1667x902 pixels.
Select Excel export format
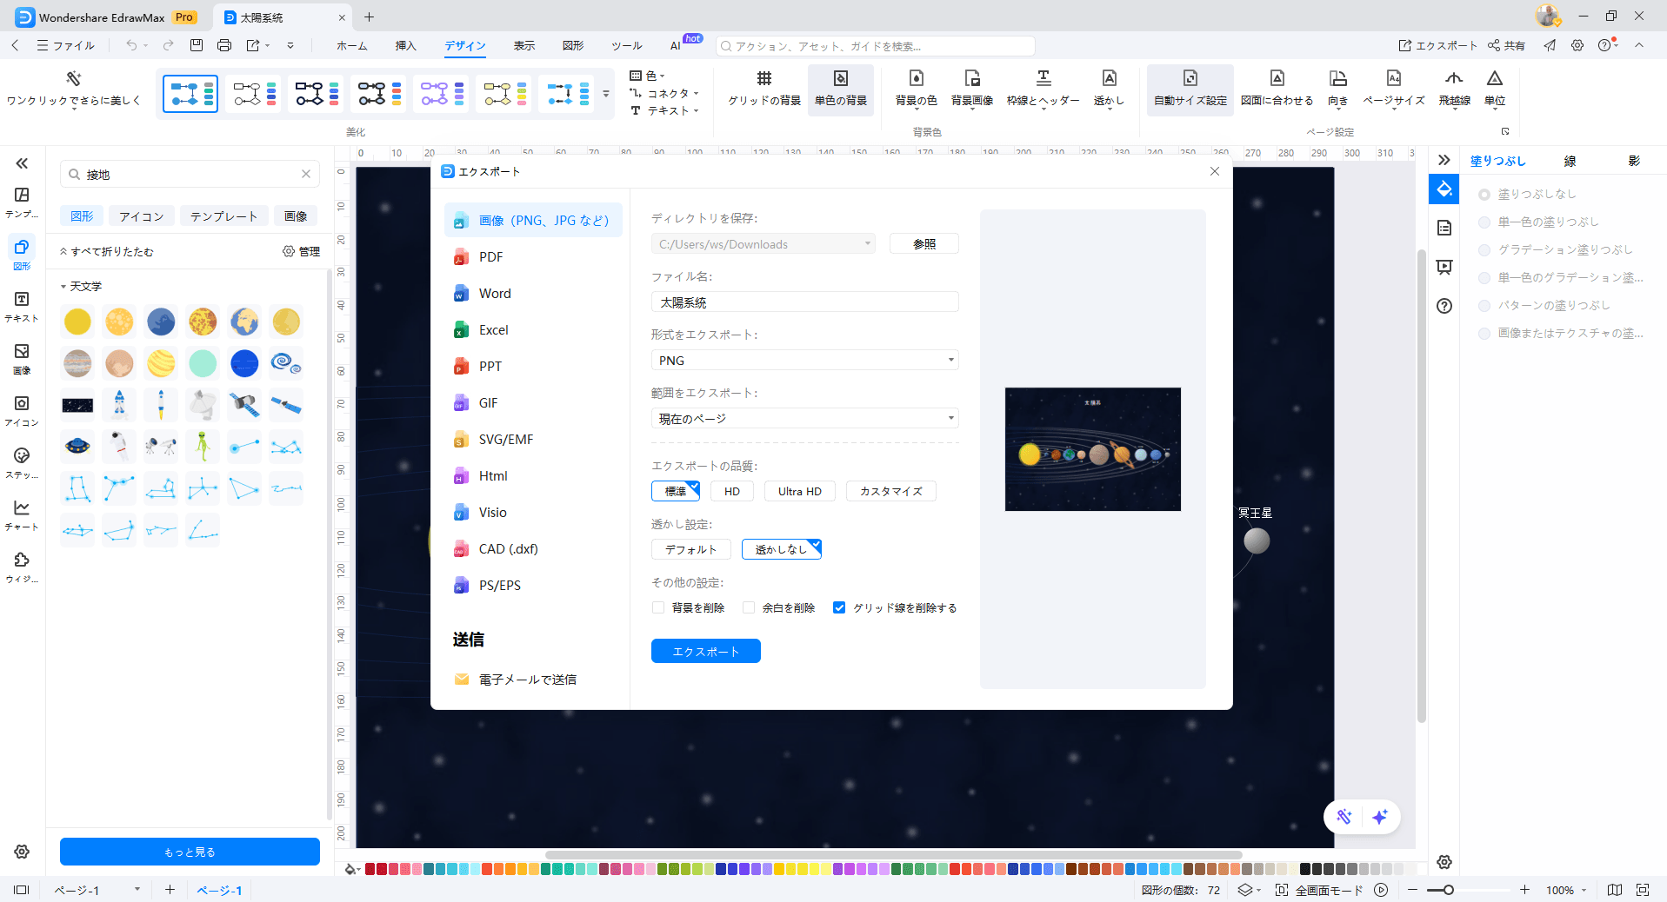(492, 329)
